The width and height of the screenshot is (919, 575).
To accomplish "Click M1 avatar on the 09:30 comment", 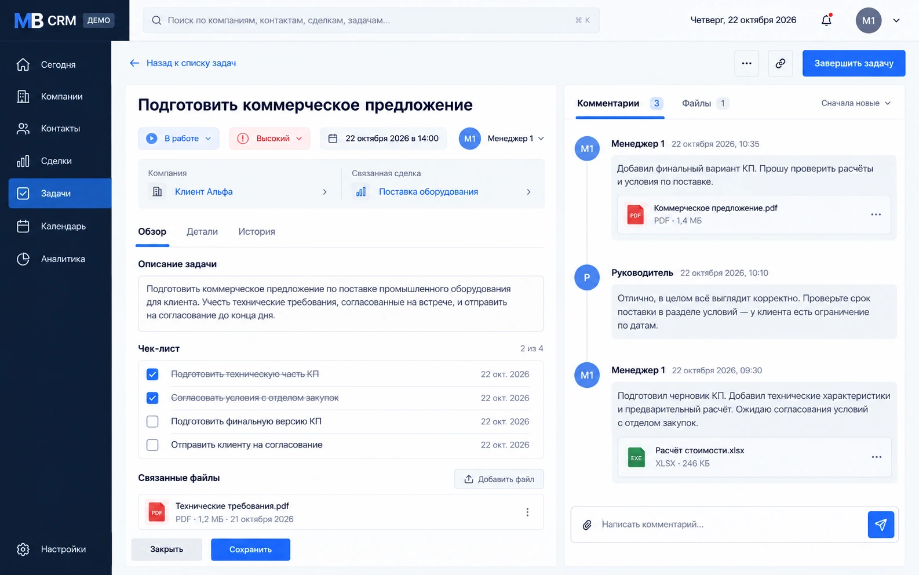I will [587, 375].
